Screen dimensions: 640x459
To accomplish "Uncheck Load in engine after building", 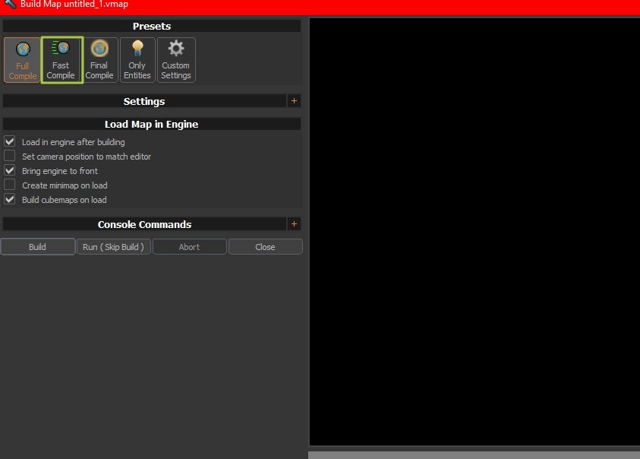I will 10,141.
